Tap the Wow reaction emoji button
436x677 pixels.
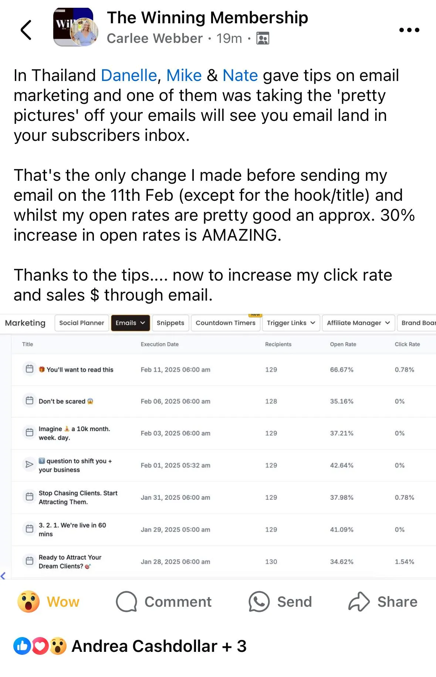pyautogui.click(x=28, y=602)
